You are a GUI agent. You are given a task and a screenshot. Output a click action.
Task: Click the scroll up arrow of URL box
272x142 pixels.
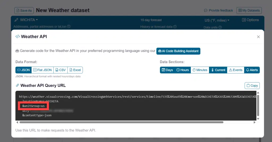tap(258, 93)
